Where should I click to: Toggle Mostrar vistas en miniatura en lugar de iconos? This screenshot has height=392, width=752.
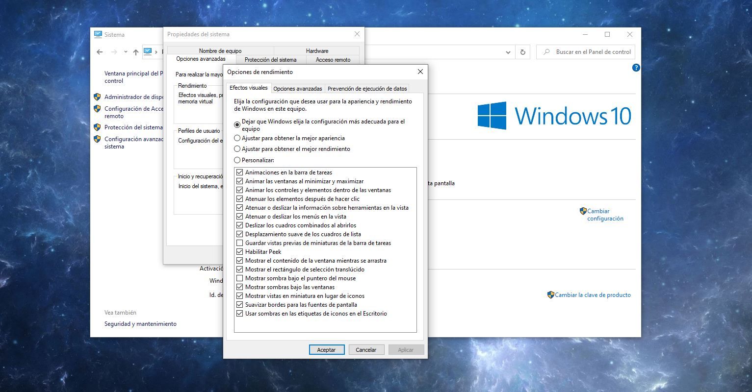click(x=240, y=296)
